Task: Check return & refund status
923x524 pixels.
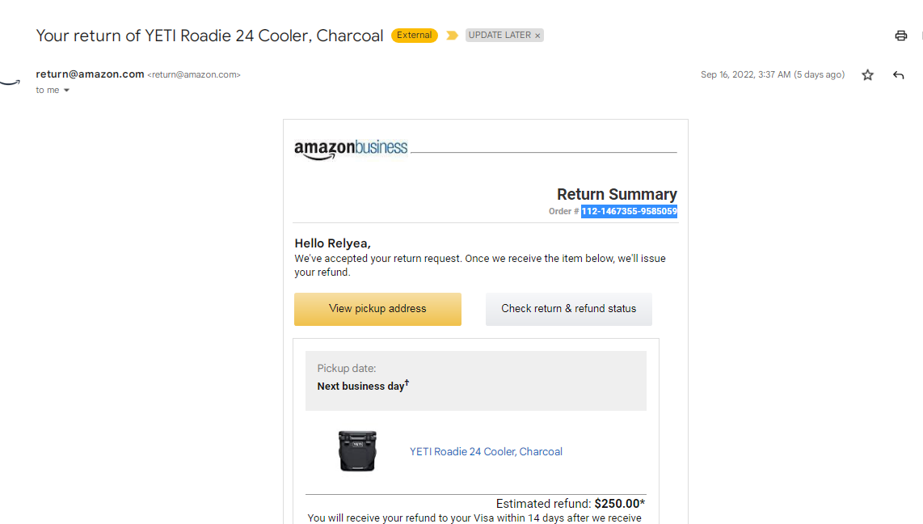Action: coord(569,309)
